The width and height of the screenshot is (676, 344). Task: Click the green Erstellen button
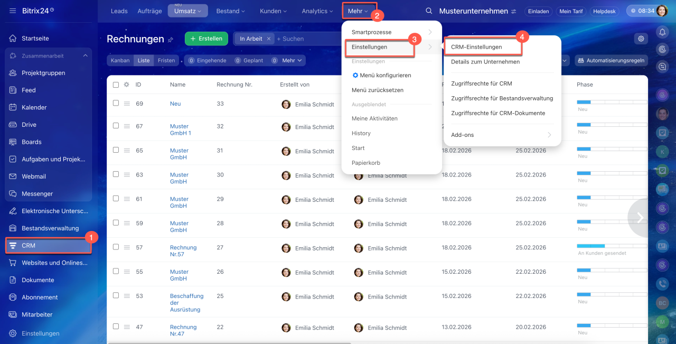pos(206,39)
